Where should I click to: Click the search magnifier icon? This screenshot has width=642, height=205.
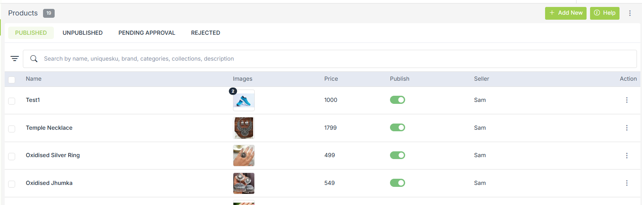(34, 59)
